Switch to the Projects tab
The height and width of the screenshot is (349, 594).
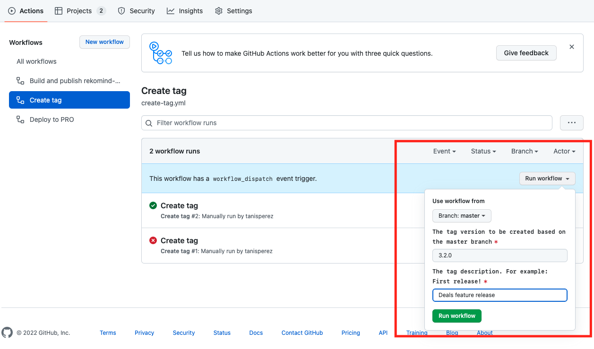tap(74, 10)
